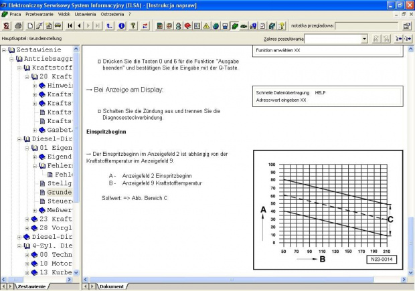
Task: Click icon right of notatka przegladowa field
Action: [x=407, y=25]
